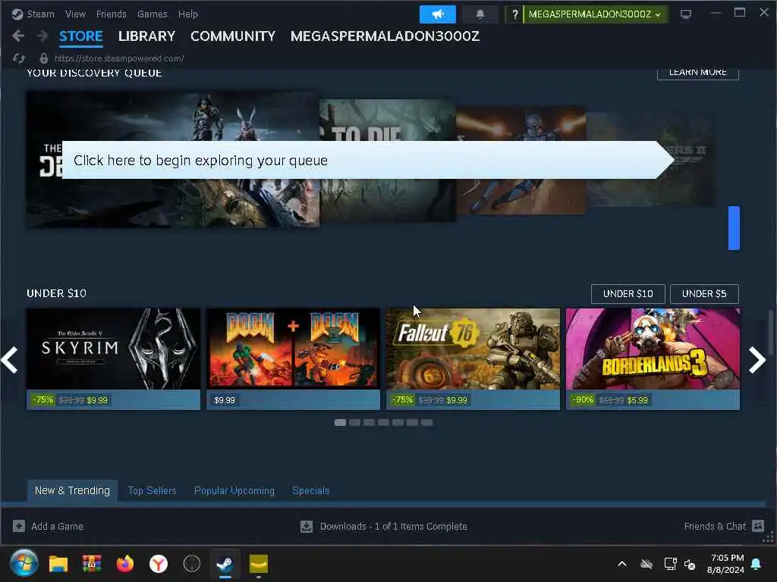Reload the store page
This screenshot has height=582, width=777.
click(19, 58)
